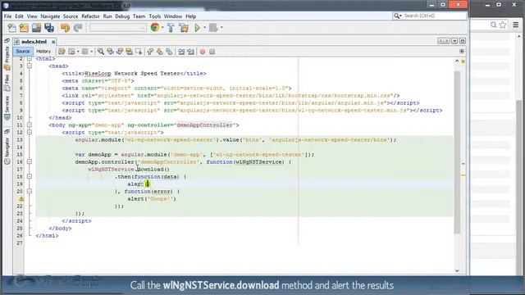
Task: Click bookmark star in browser window
Action: (503, 25)
